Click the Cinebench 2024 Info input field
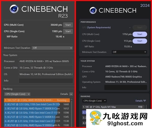Viewport: 152px width, 128px height. 126,88
